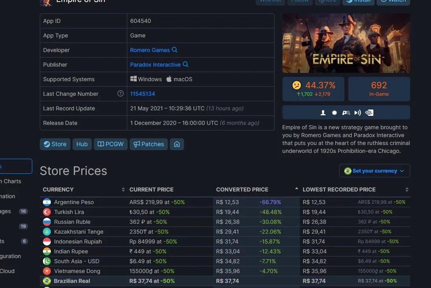Click the South Asia - USD flag icon
Image resolution: width=431 pixels, height=288 pixels.
(47, 261)
